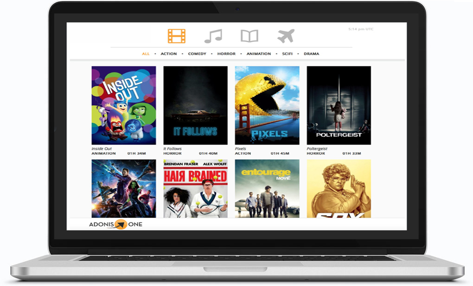Click the HORROR label under It Follows
The width and height of the screenshot is (473, 286).
[172, 153]
